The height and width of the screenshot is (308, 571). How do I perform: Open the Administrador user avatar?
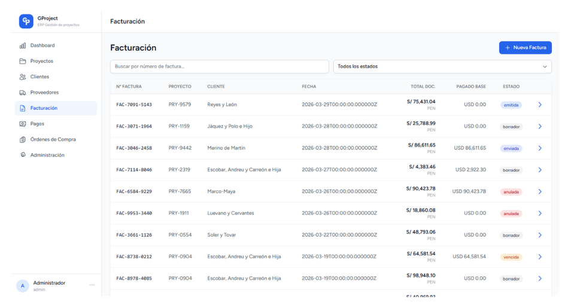23,286
